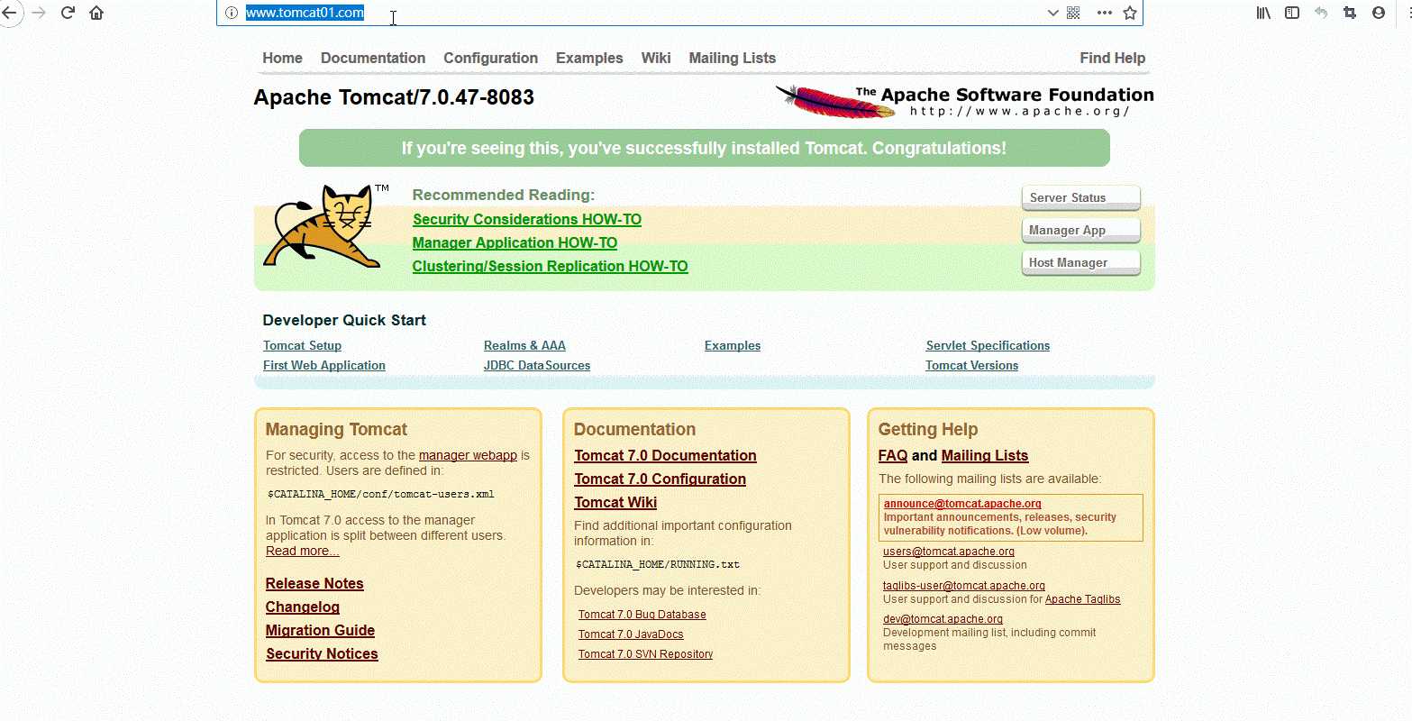Viewport: 1412px width, 721px height.
Task: Click taglibs-user@tomcat.apache.org link
Action: click(x=964, y=586)
